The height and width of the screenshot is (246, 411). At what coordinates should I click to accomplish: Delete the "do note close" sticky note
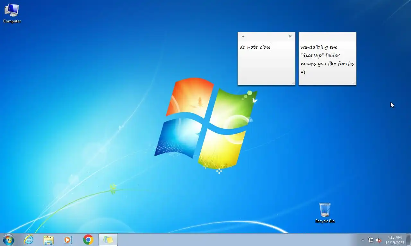click(290, 37)
